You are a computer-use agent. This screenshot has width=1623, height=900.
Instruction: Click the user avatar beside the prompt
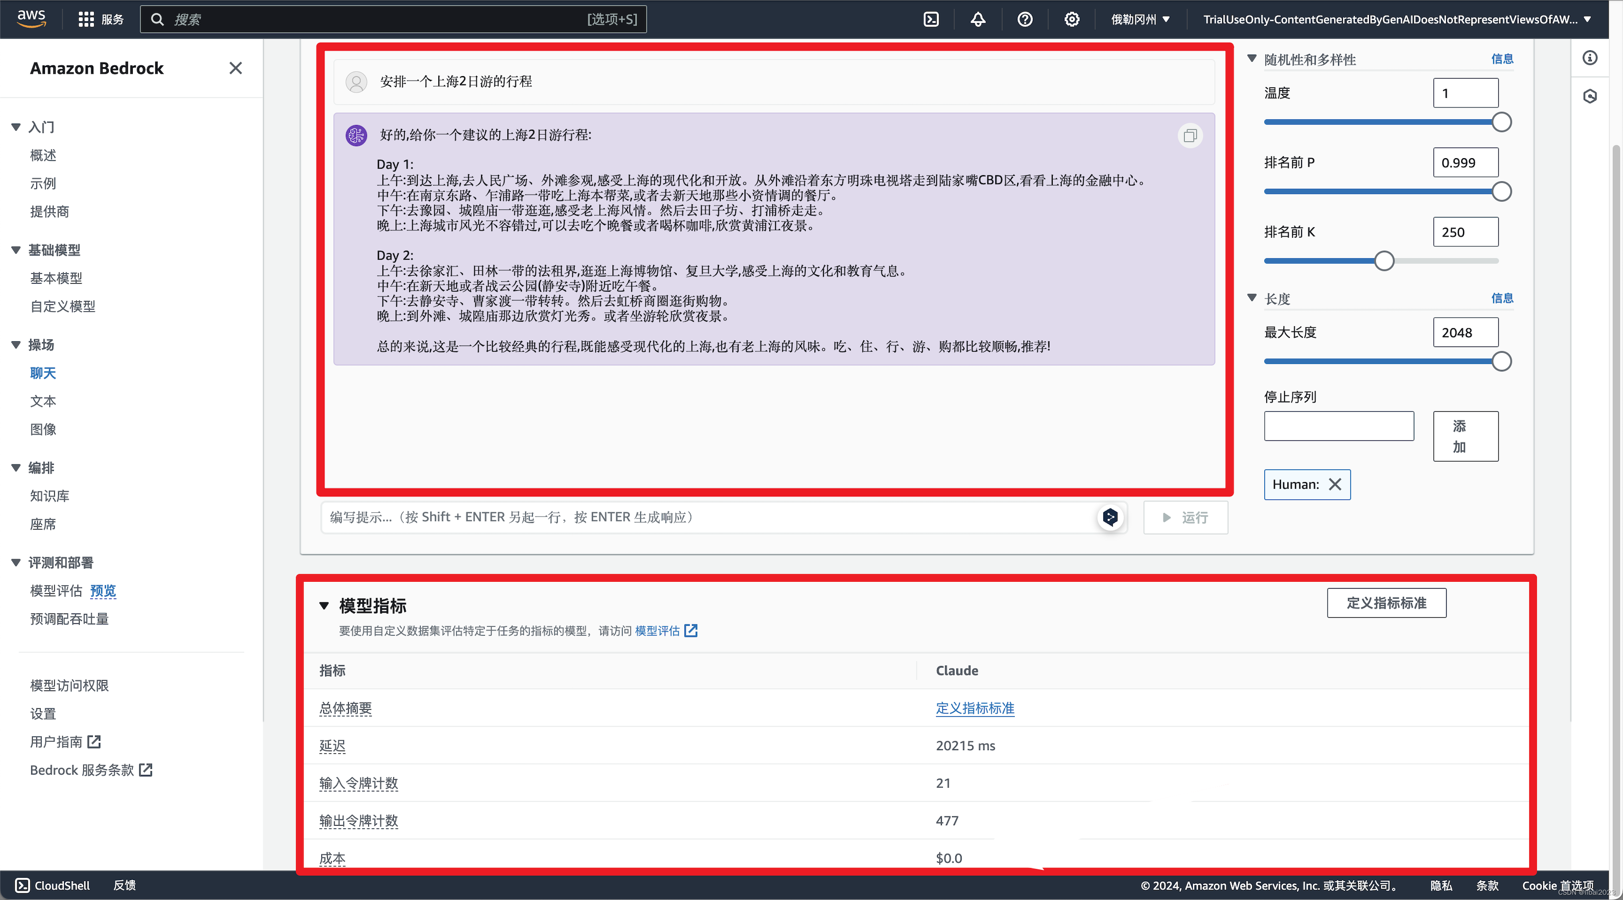pyautogui.click(x=357, y=82)
